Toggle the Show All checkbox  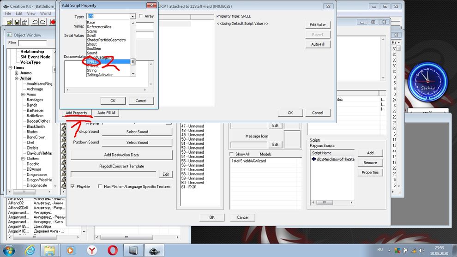[233, 154]
